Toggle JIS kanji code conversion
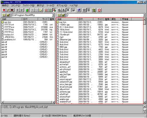 pos(64,10)
